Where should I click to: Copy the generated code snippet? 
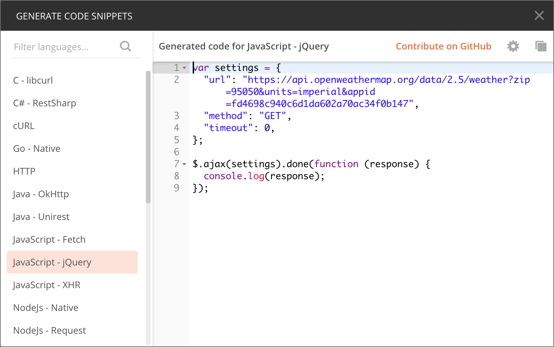click(x=541, y=46)
